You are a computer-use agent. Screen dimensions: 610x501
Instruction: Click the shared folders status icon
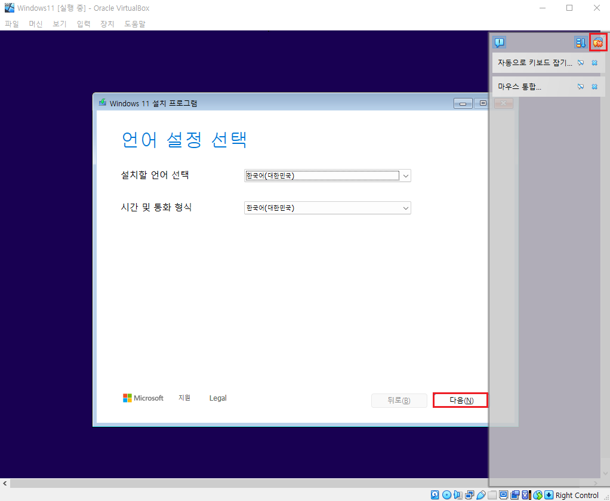pos(492,495)
